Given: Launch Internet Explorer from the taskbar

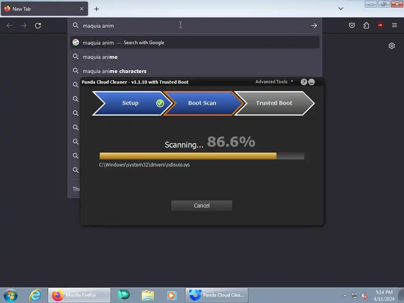Looking at the screenshot, I should tap(35, 295).
